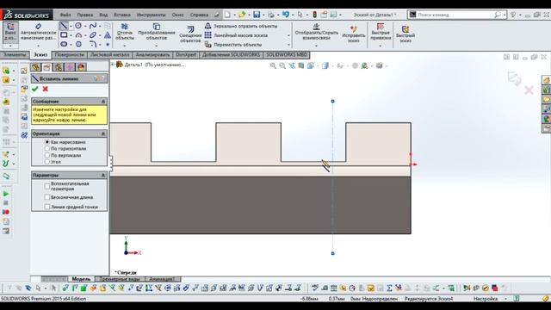Open the Инструменты menu
This screenshot has height=310, width=551.
pyautogui.click(x=152, y=15)
